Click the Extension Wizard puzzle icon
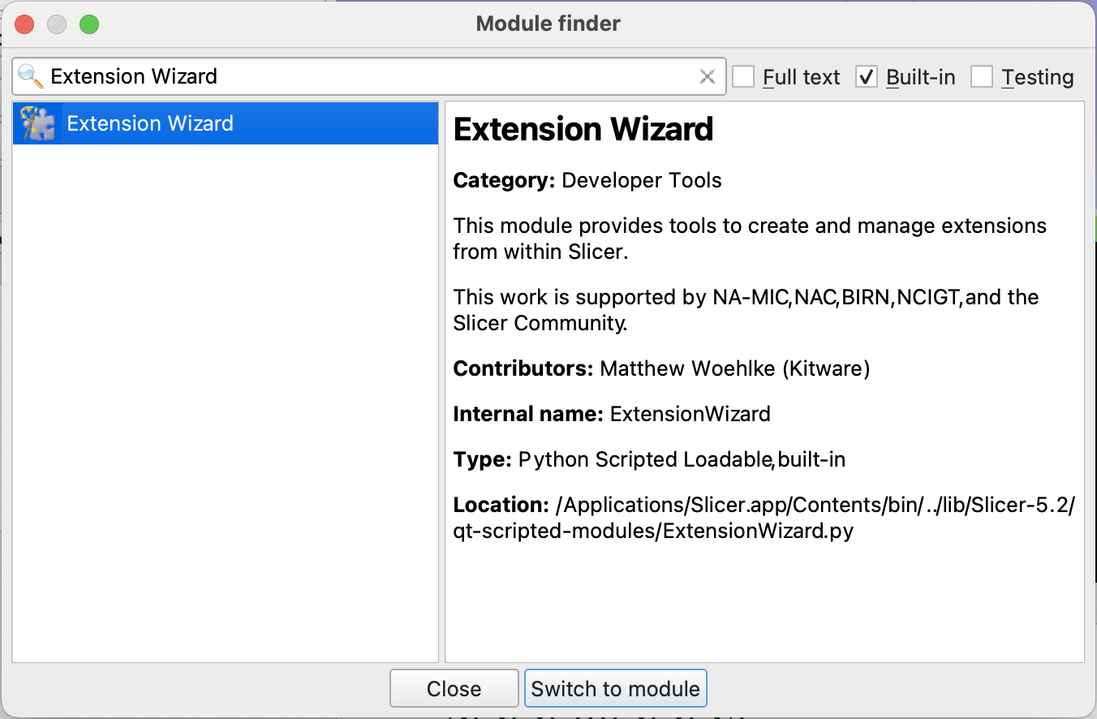This screenshot has height=719, width=1097. (37, 123)
